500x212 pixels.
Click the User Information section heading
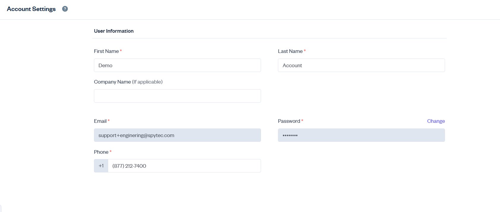click(x=114, y=31)
